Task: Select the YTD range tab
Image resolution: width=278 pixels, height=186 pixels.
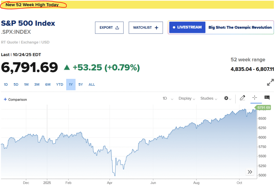Action: point(60,85)
